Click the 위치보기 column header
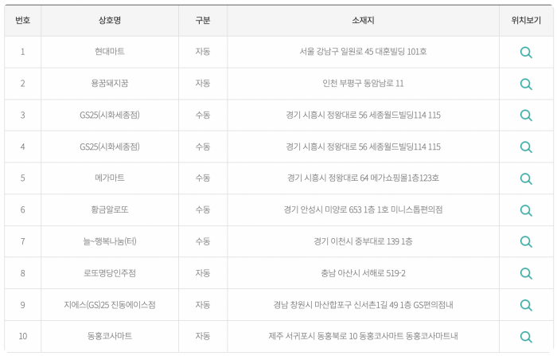The height and width of the screenshot is (356, 557). point(526,20)
